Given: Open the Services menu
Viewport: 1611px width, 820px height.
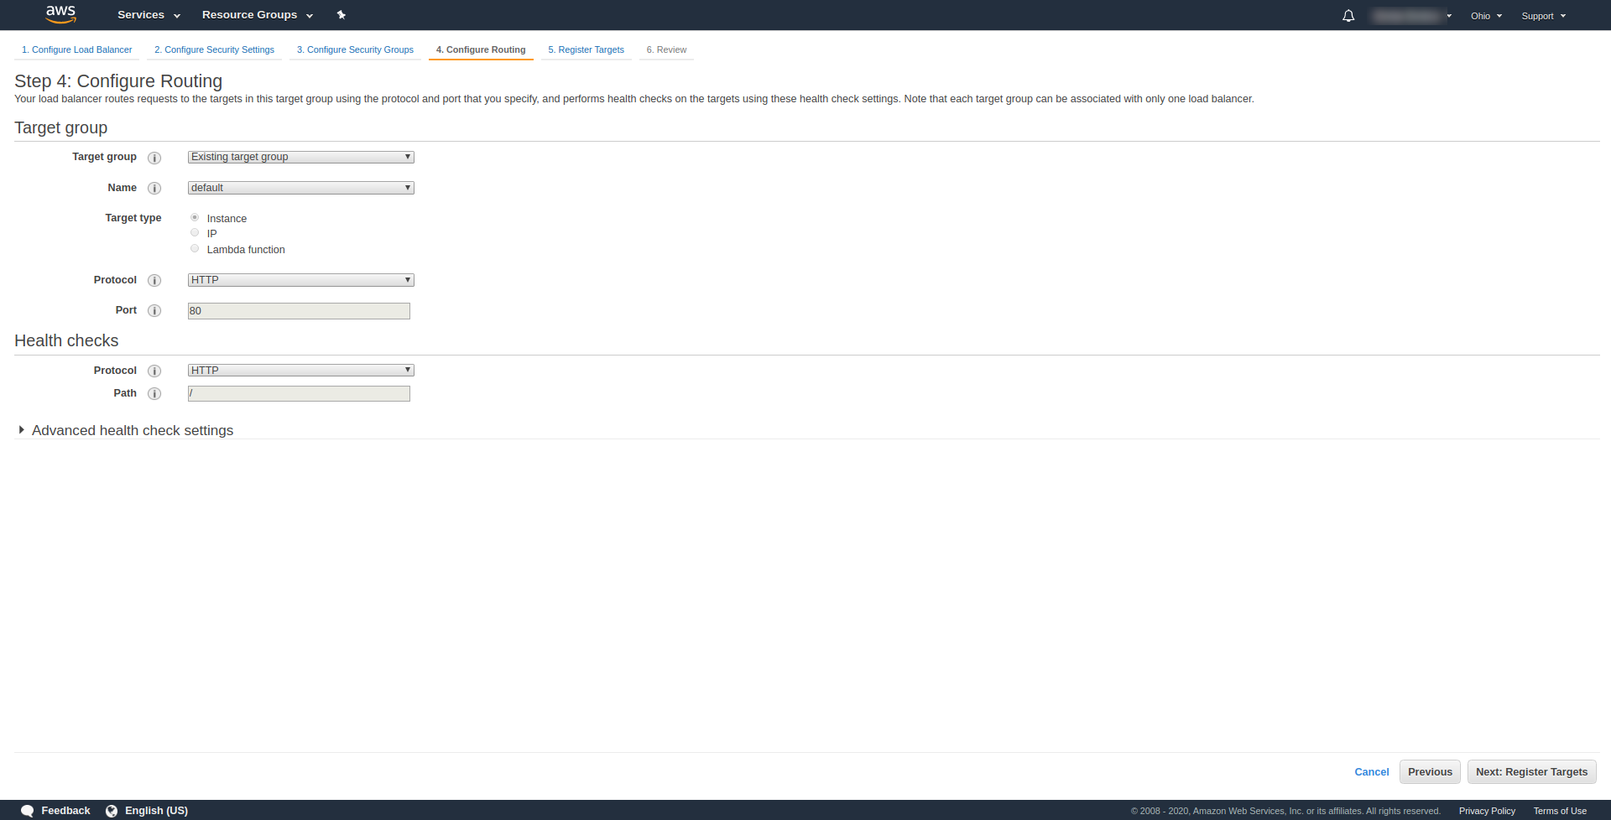Looking at the screenshot, I should [149, 15].
